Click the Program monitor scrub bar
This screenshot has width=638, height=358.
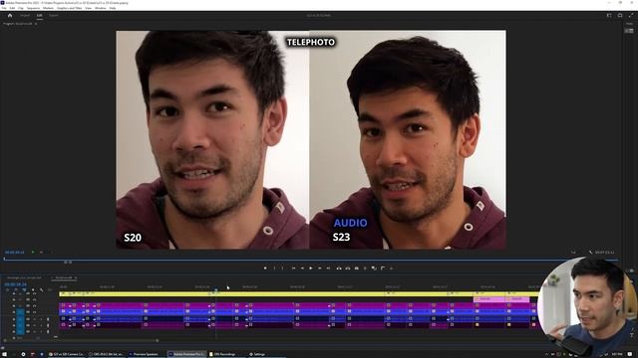311,259
